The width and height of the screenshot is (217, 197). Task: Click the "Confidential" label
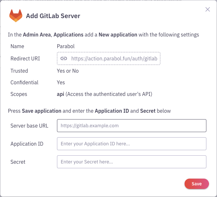[x=24, y=82]
